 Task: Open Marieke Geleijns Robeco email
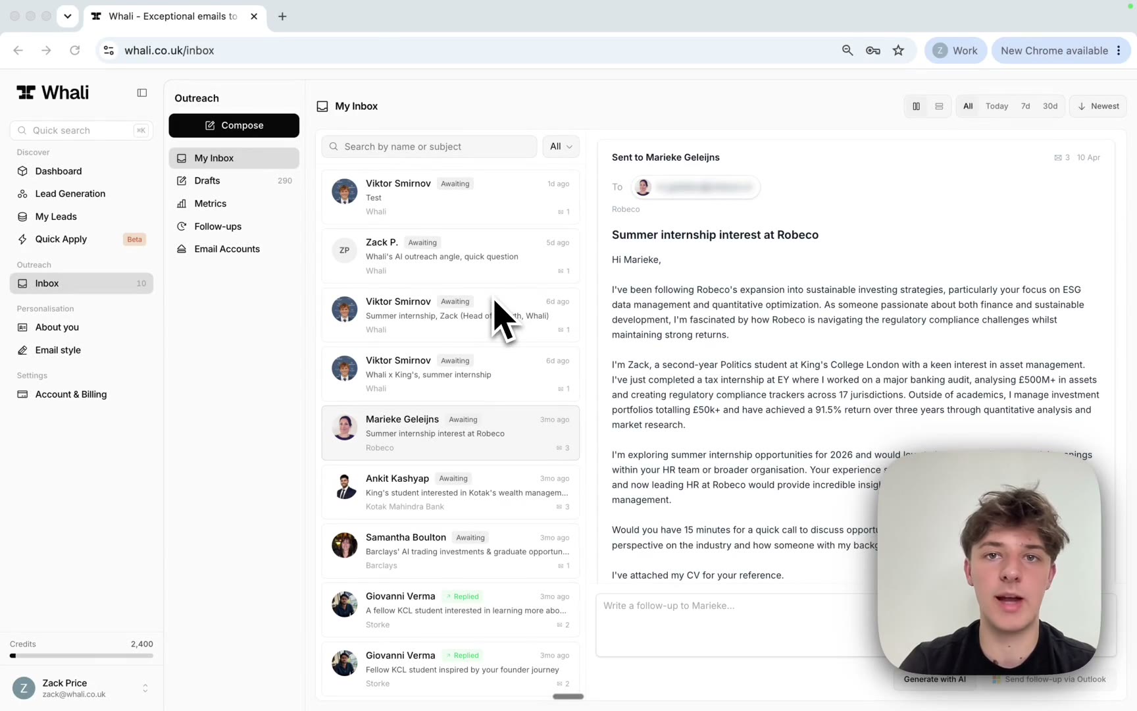[x=451, y=433]
